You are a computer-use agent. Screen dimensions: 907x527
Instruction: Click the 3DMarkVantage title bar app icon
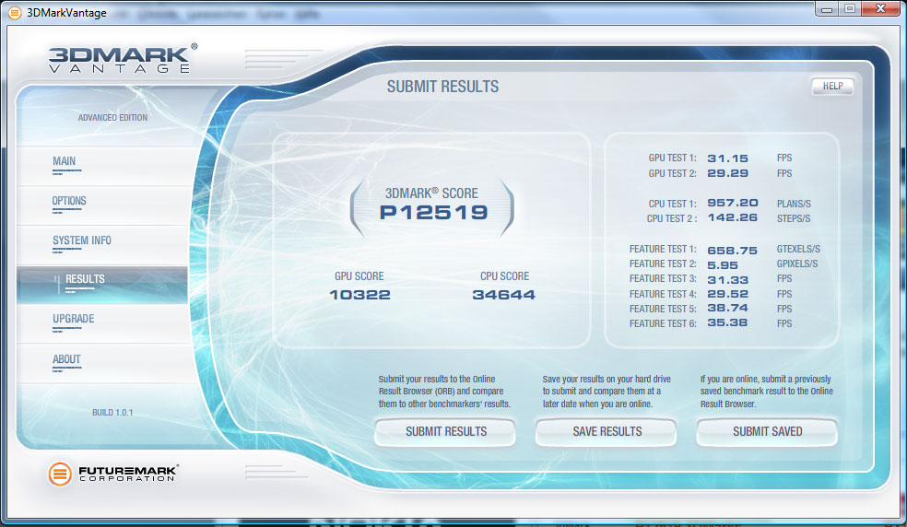pos(15,12)
